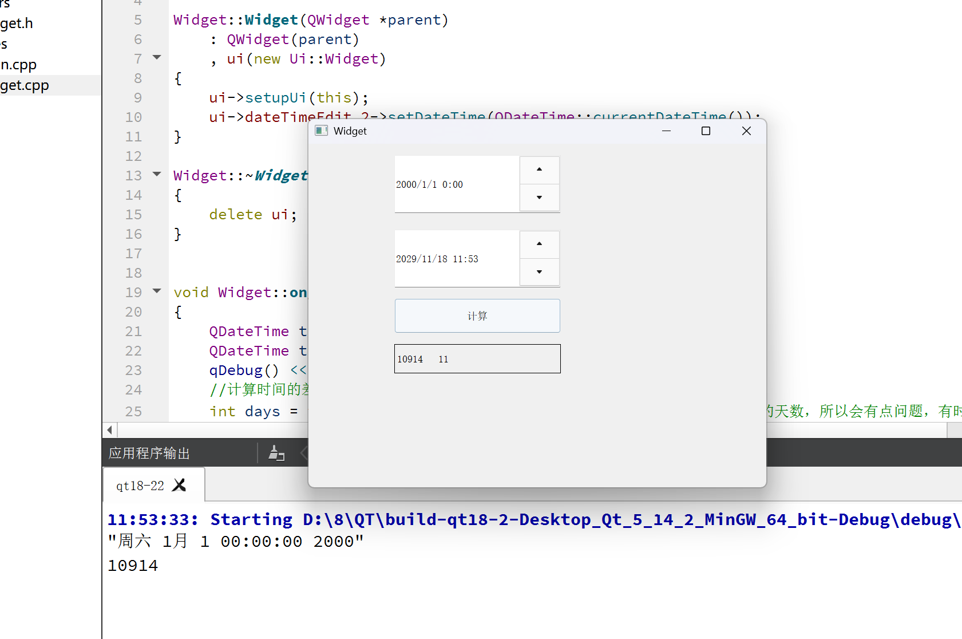
Task: Increment the 2000/1/1 datetime with its up arrow
Action: tap(539, 169)
